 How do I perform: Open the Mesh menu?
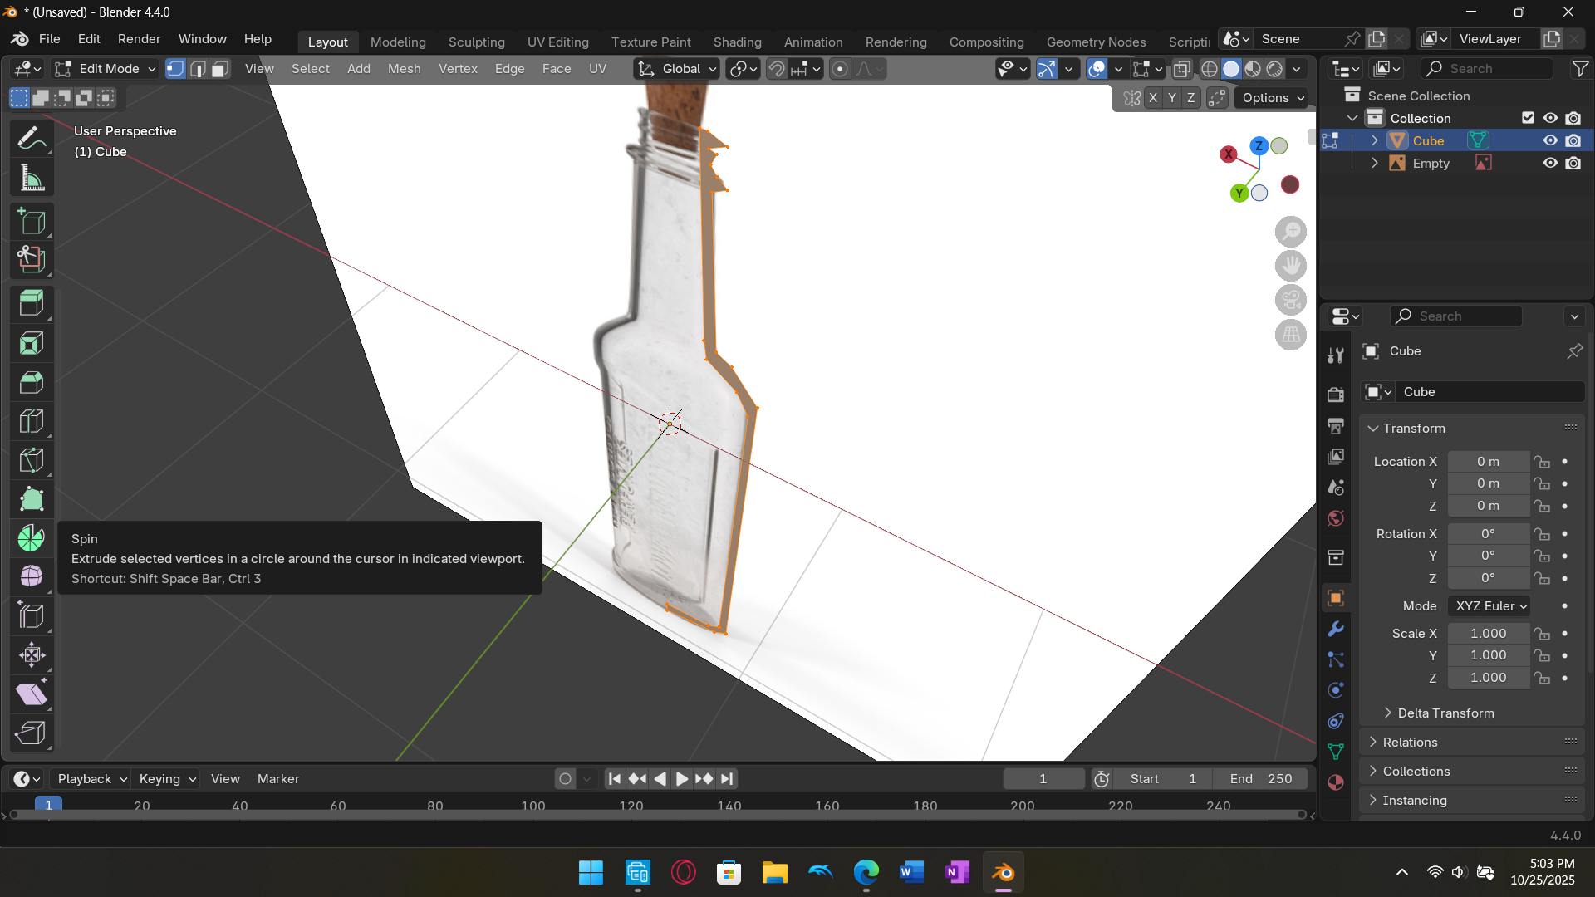(404, 69)
